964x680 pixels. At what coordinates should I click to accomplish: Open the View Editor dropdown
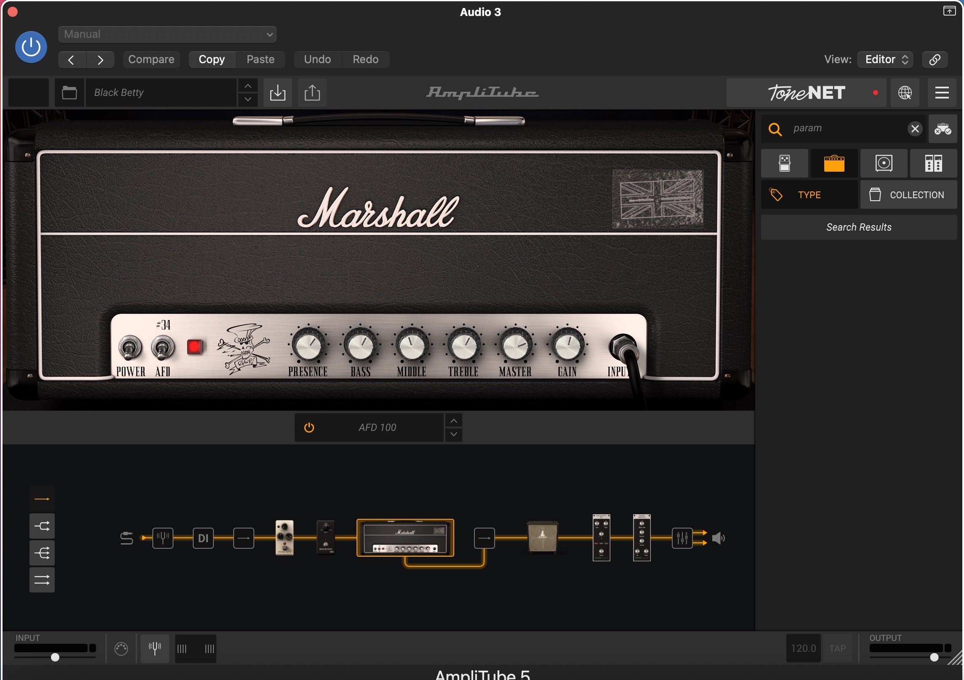tap(886, 60)
